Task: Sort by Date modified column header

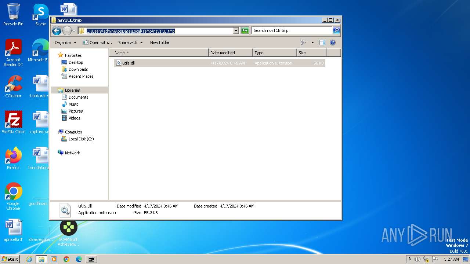Action: click(231, 53)
